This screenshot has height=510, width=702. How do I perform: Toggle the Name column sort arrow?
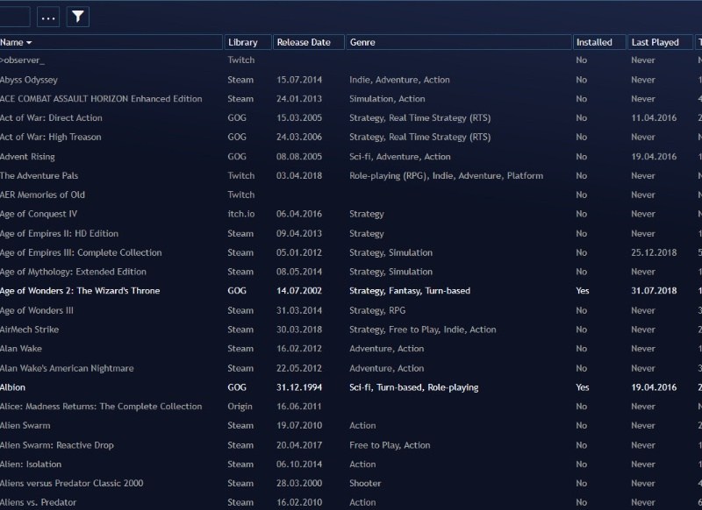[x=29, y=42]
